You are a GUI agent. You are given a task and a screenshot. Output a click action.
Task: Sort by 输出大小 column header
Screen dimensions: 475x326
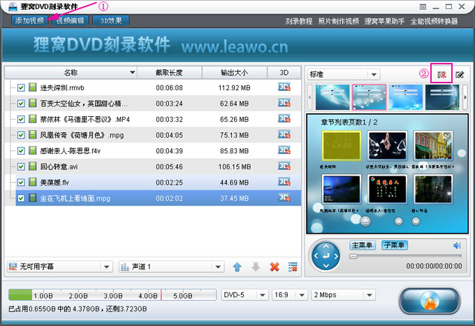point(235,73)
